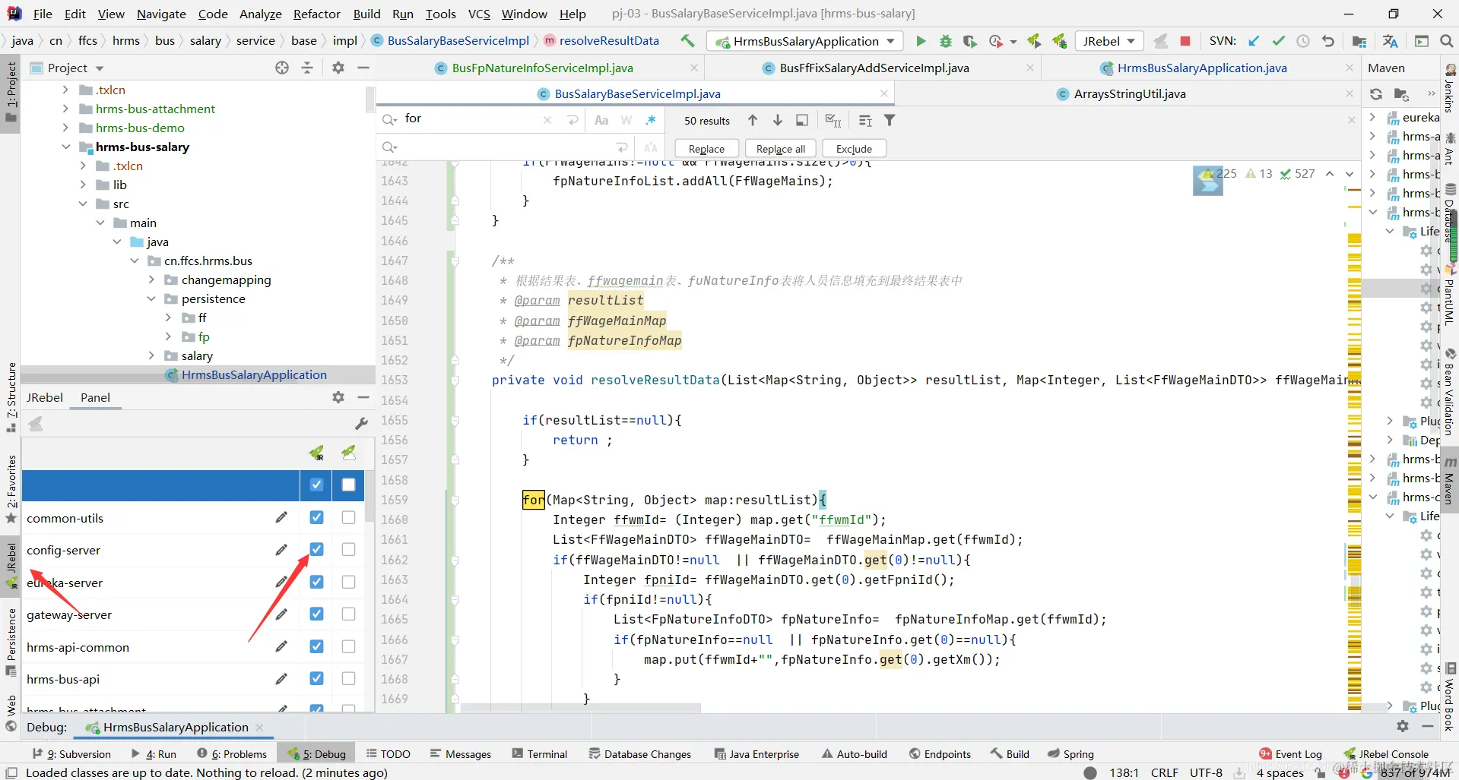Open the search filter funnel icon

point(890,120)
